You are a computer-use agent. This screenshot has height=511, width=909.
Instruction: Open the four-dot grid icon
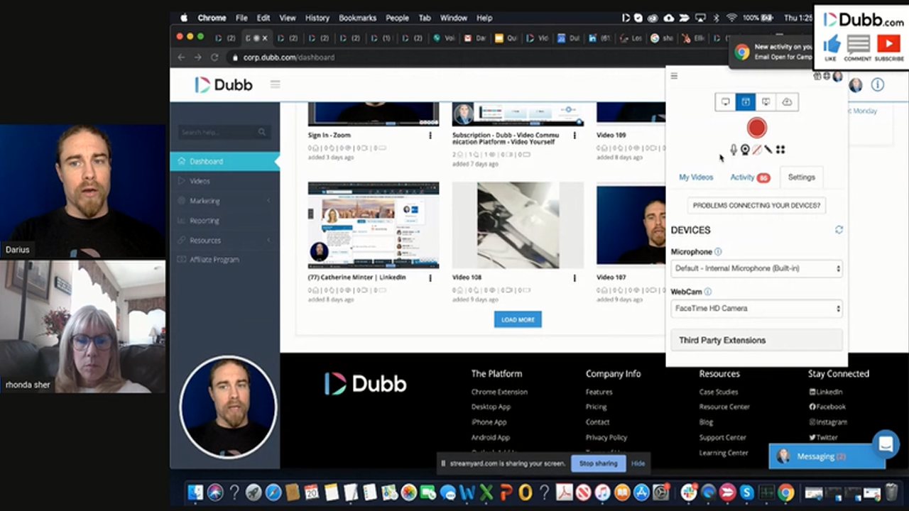[x=780, y=150]
